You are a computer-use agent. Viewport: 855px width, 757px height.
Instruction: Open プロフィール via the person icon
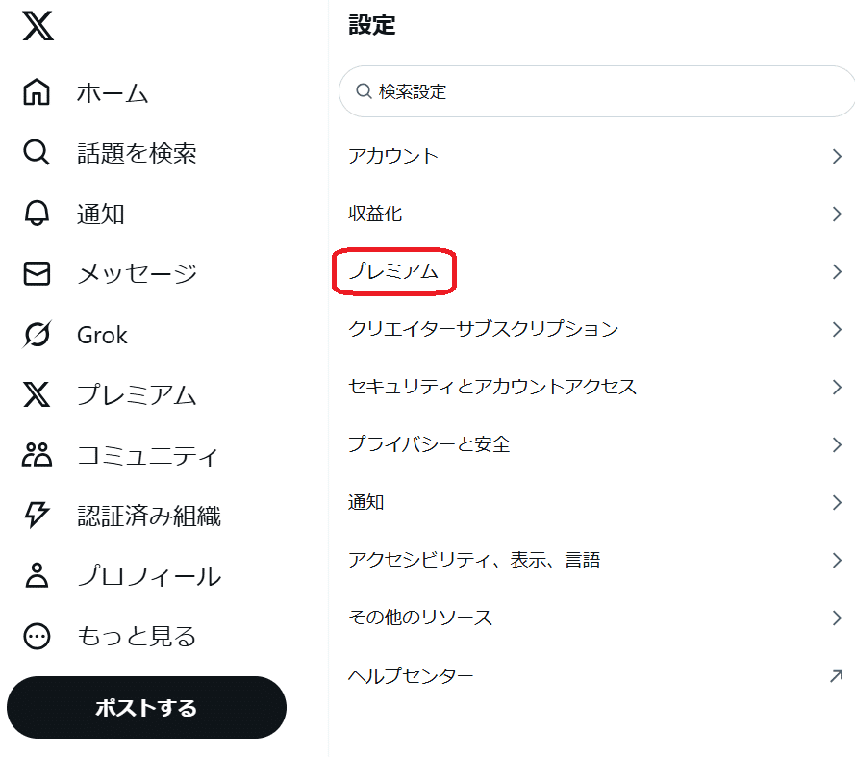coord(37,576)
